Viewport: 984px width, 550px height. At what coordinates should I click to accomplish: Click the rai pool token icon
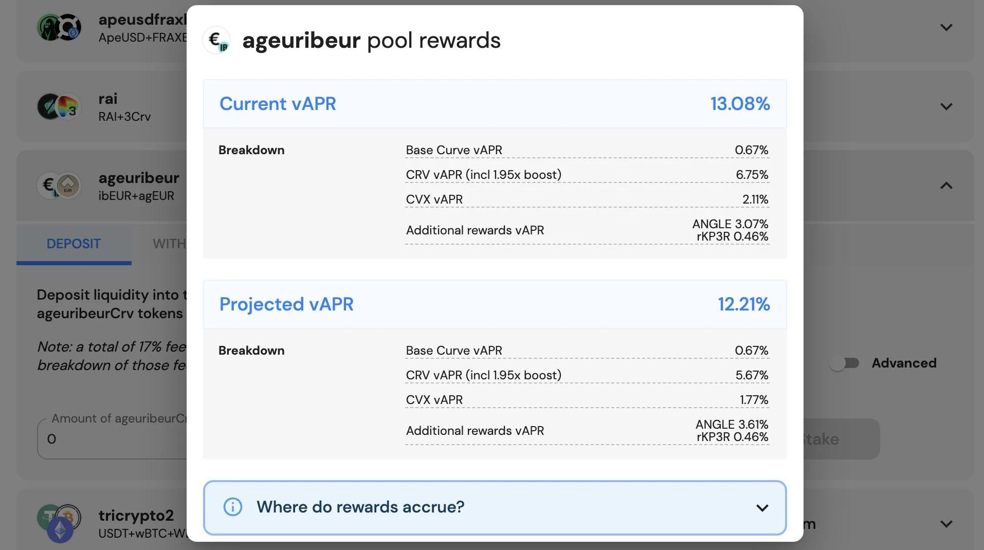(59, 106)
